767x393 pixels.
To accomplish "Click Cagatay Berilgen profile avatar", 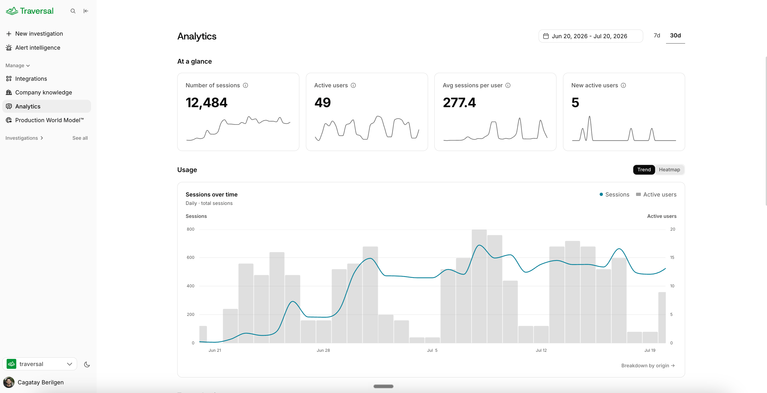I will pyautogui.click(x=9, y=382).
